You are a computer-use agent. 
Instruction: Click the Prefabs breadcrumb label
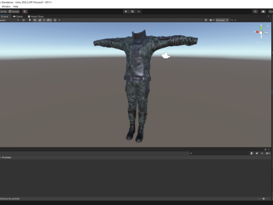[x=7, y=158]
